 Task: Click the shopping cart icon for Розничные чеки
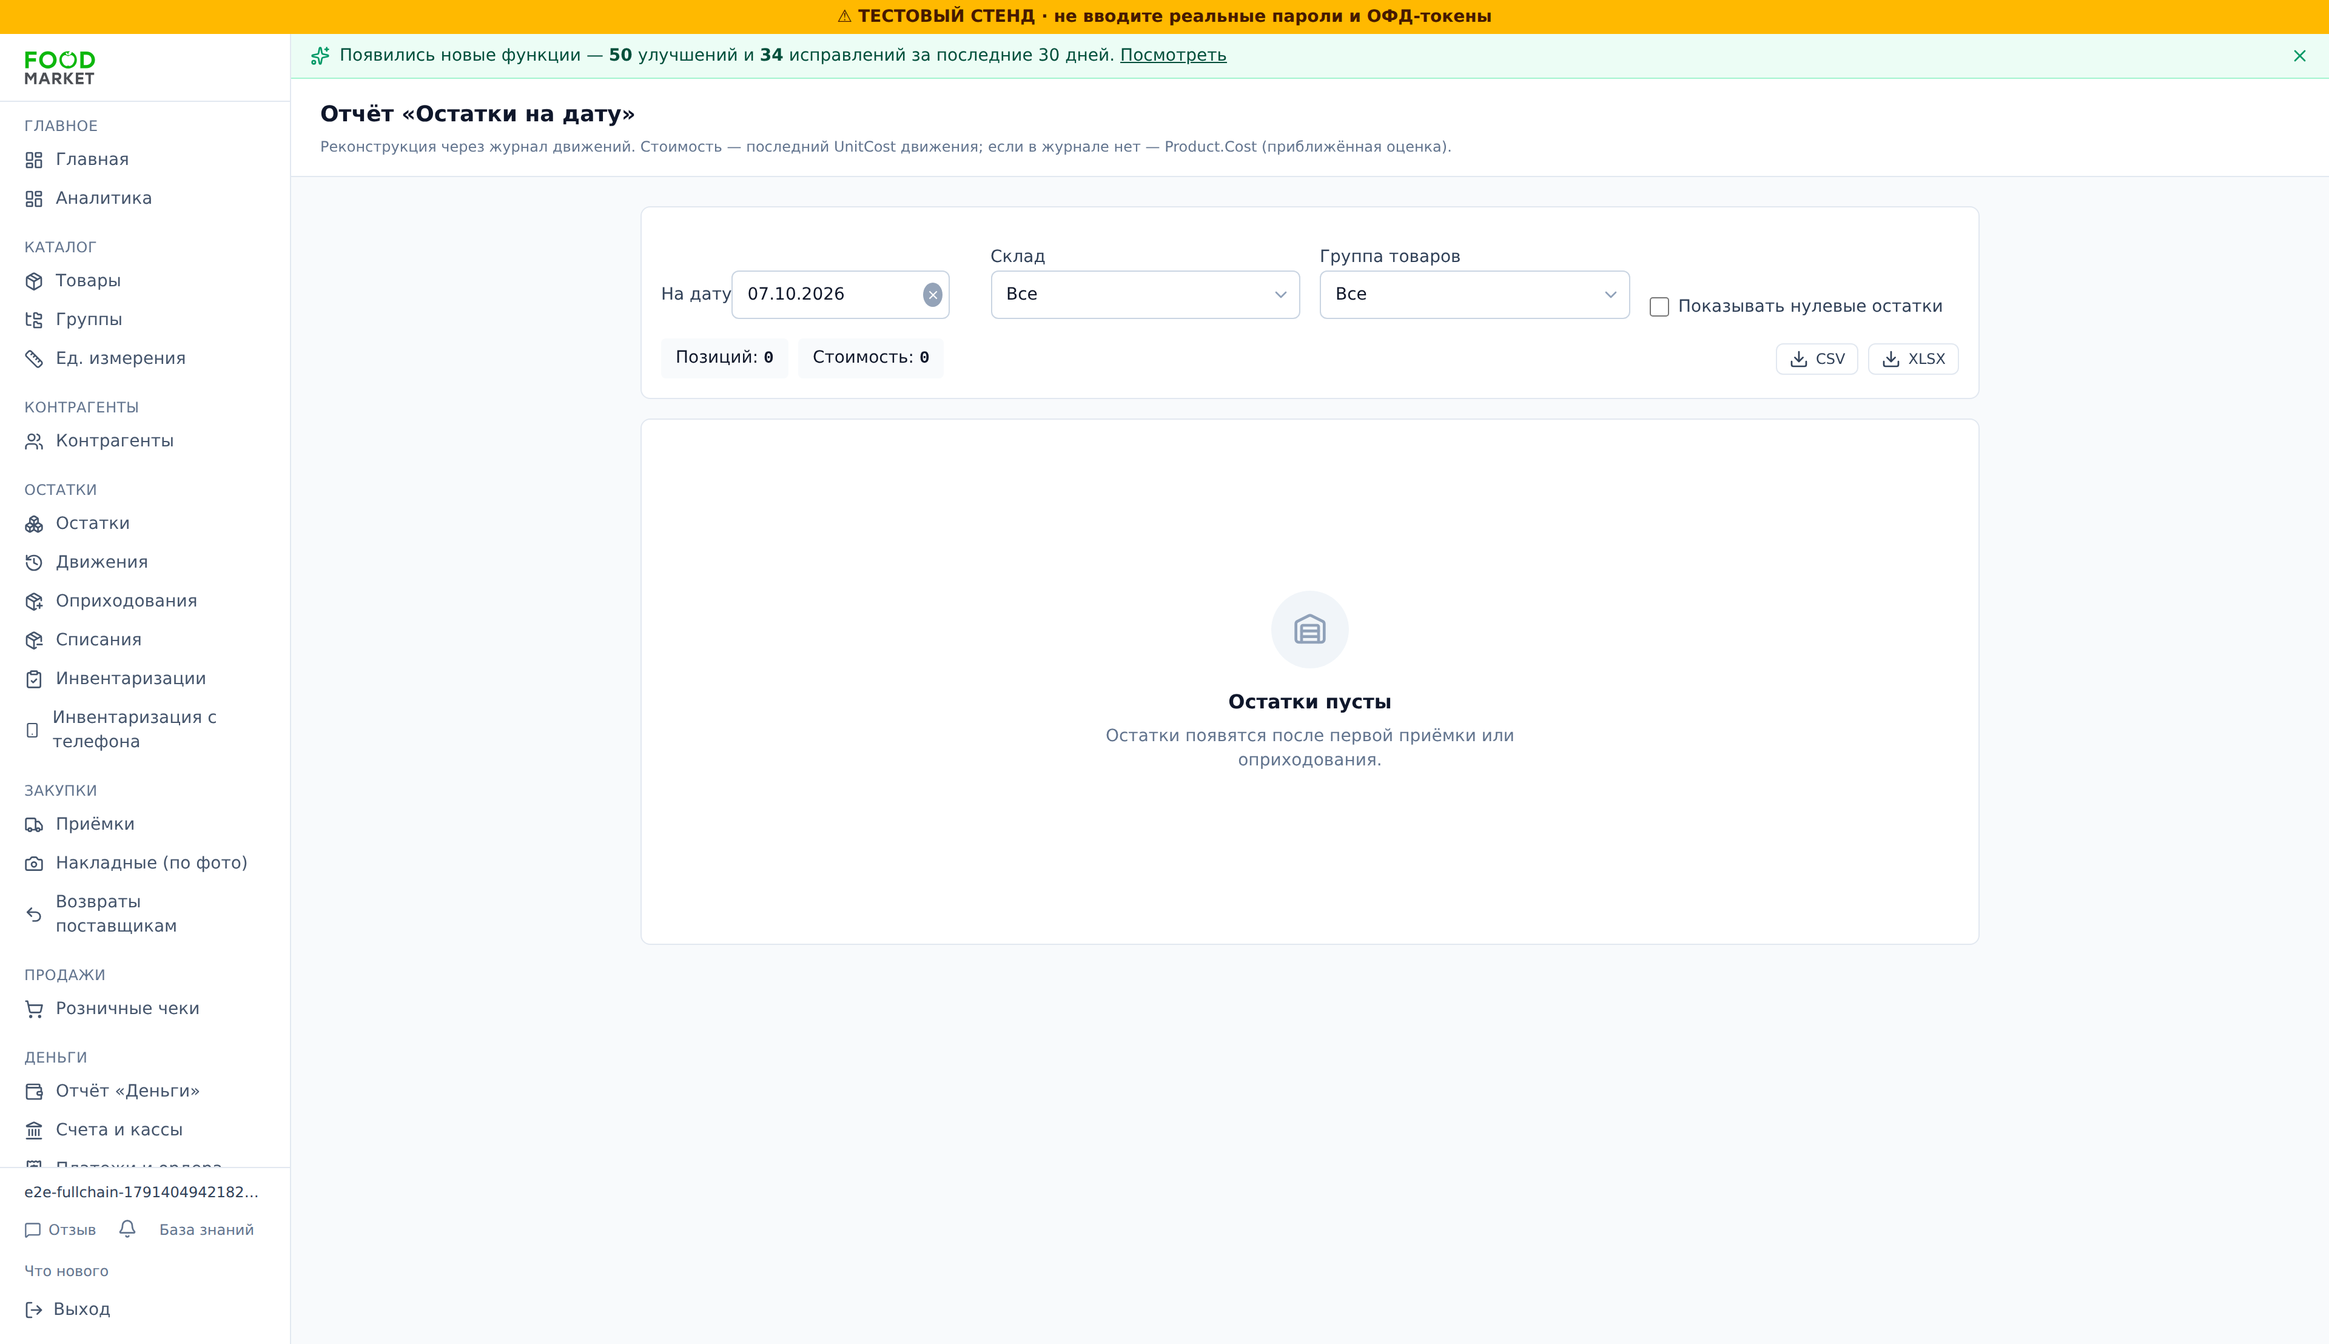click(x=34, y=1009)
